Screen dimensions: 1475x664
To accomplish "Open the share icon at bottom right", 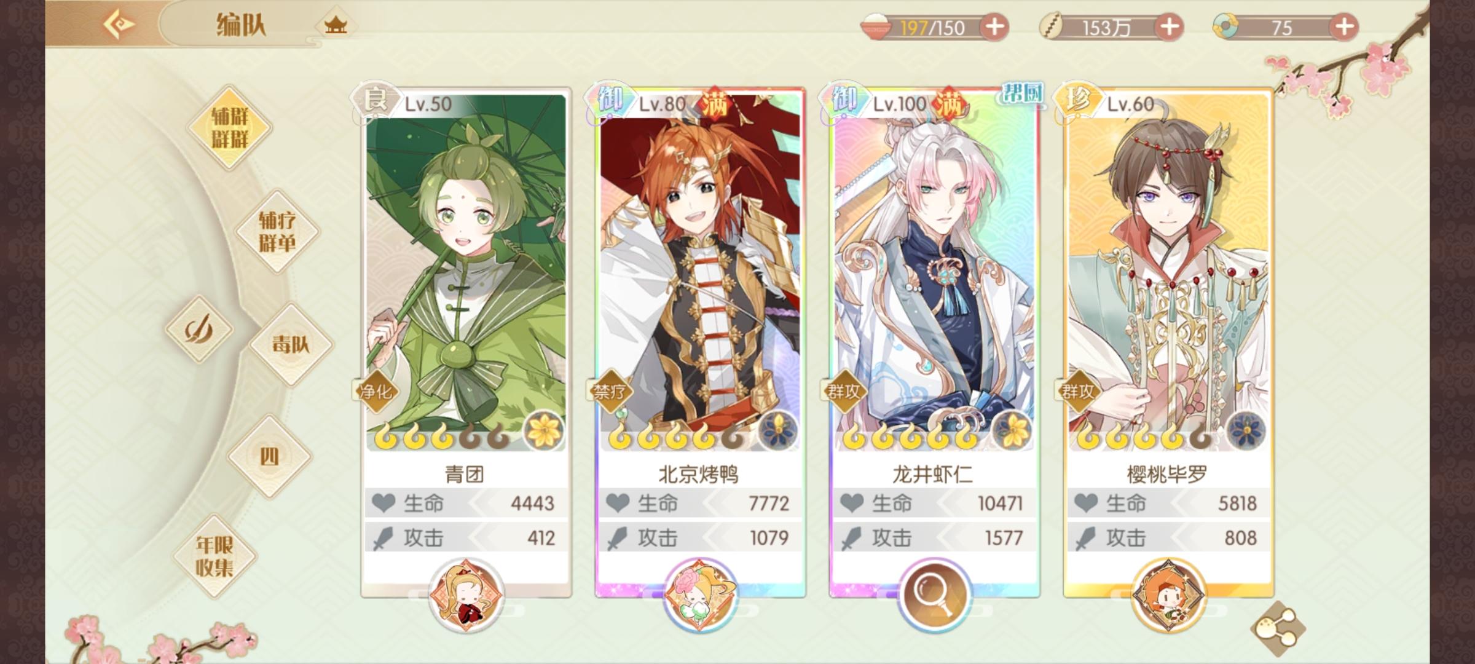I will coord(1278,628).
